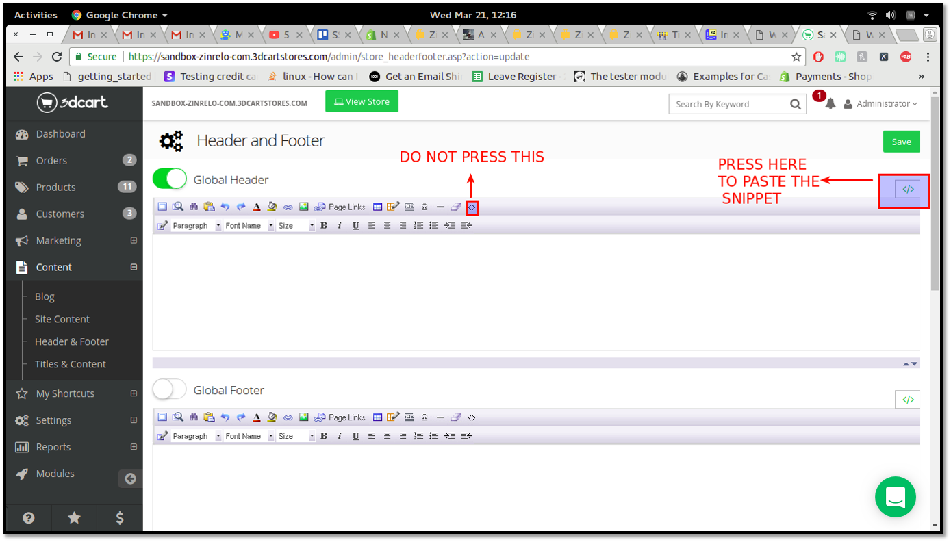
Task: Apply bold in Global Header editor
Action: coord(324,225)
